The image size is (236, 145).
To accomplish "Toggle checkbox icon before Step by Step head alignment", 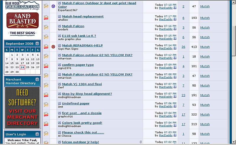I will coord(60,94).
